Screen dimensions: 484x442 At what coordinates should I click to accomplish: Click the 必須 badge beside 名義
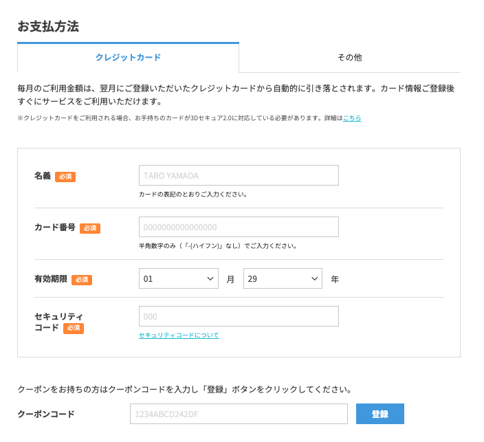(x=65, y=177)
